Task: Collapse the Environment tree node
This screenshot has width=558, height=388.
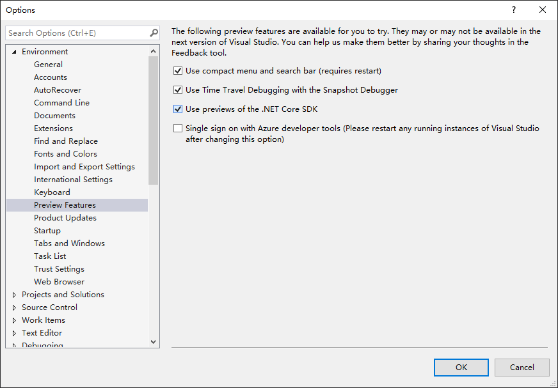Action: [x=14, y=52]
